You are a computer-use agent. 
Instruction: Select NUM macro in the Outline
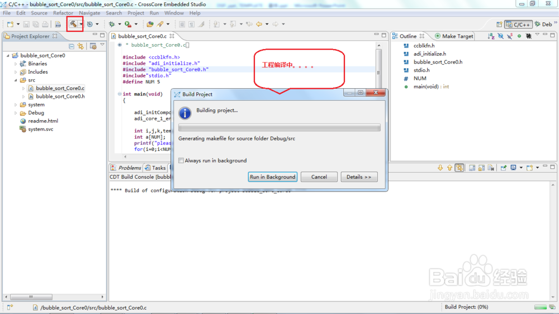[415, 78]
